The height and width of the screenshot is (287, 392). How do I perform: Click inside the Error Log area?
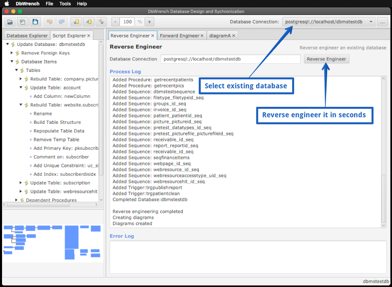point(248,257)
